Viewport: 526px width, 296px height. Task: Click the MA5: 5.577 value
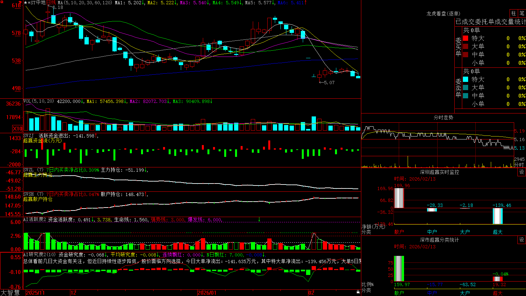(x=259, y=3)
